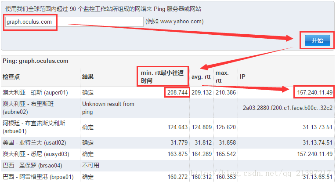Click min rtt value 31.779

(179, 142)
